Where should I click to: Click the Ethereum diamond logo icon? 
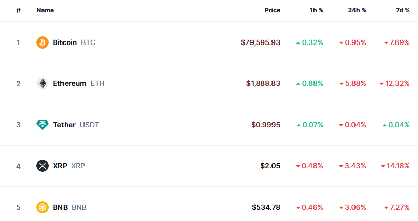[43, 83]
